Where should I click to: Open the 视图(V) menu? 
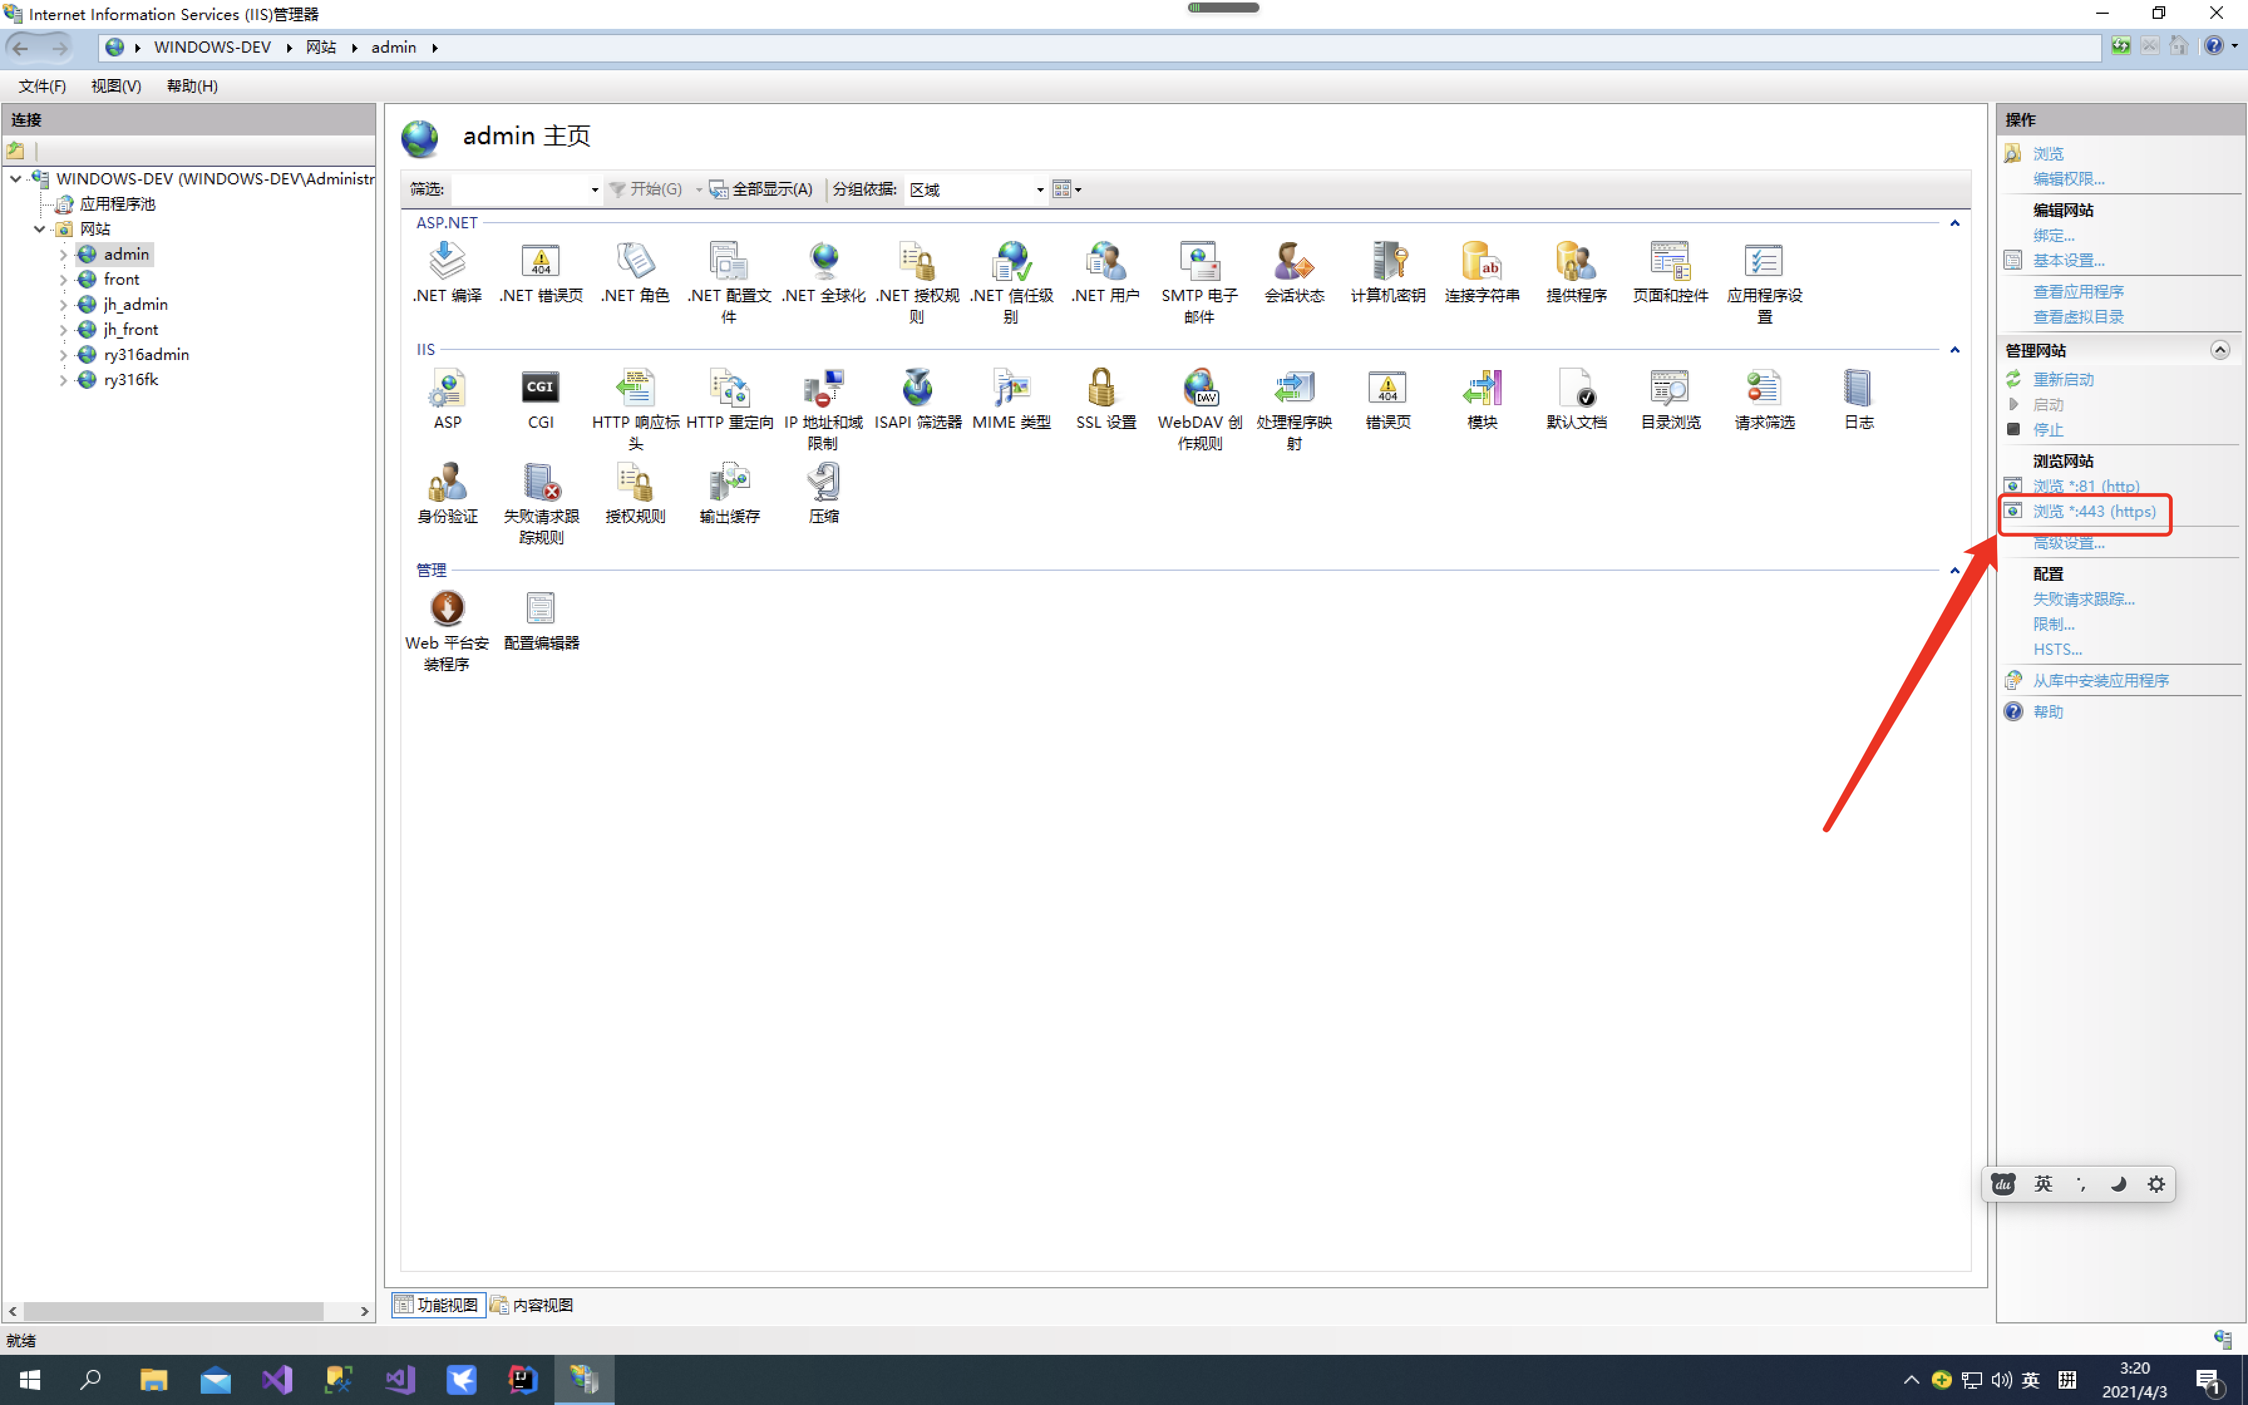click(x=116, y=85)
